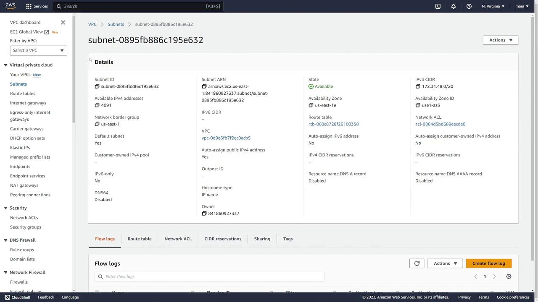The height and width of the screenshot is (302, 538).
Task: Open the notifications bell
Action: click(454, 6)
